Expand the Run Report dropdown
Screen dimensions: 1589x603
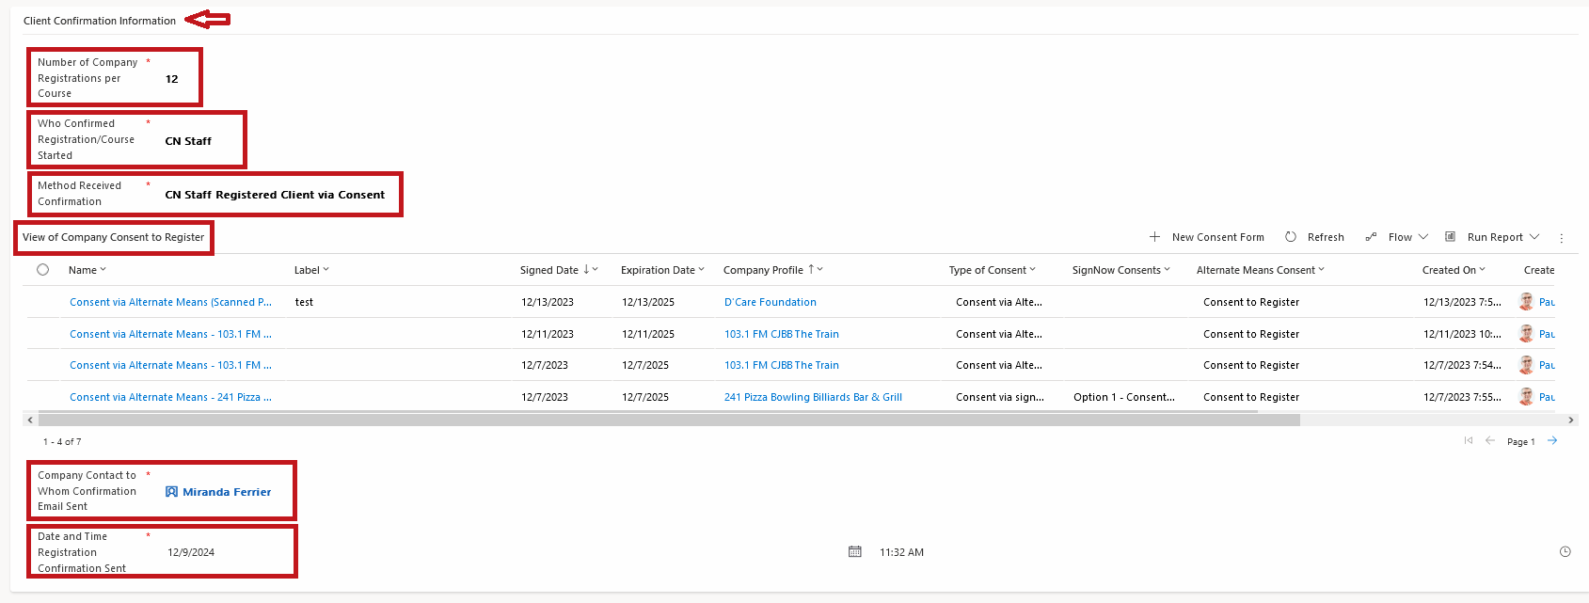(x=1534, y=237)
